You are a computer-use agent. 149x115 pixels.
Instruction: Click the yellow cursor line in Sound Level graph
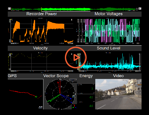click(x=79, y=62)
